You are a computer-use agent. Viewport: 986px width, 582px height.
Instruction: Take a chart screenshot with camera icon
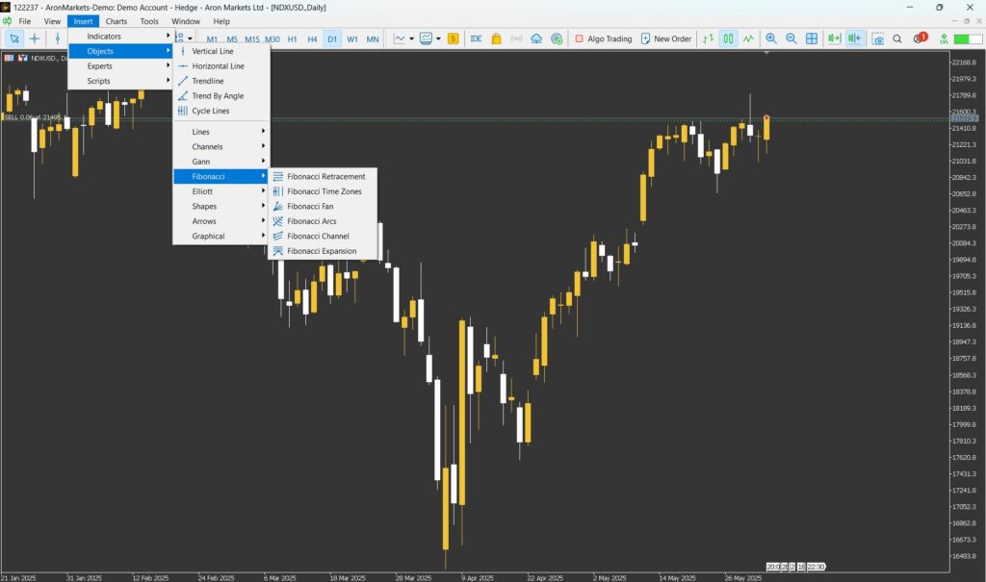[877, 38]
